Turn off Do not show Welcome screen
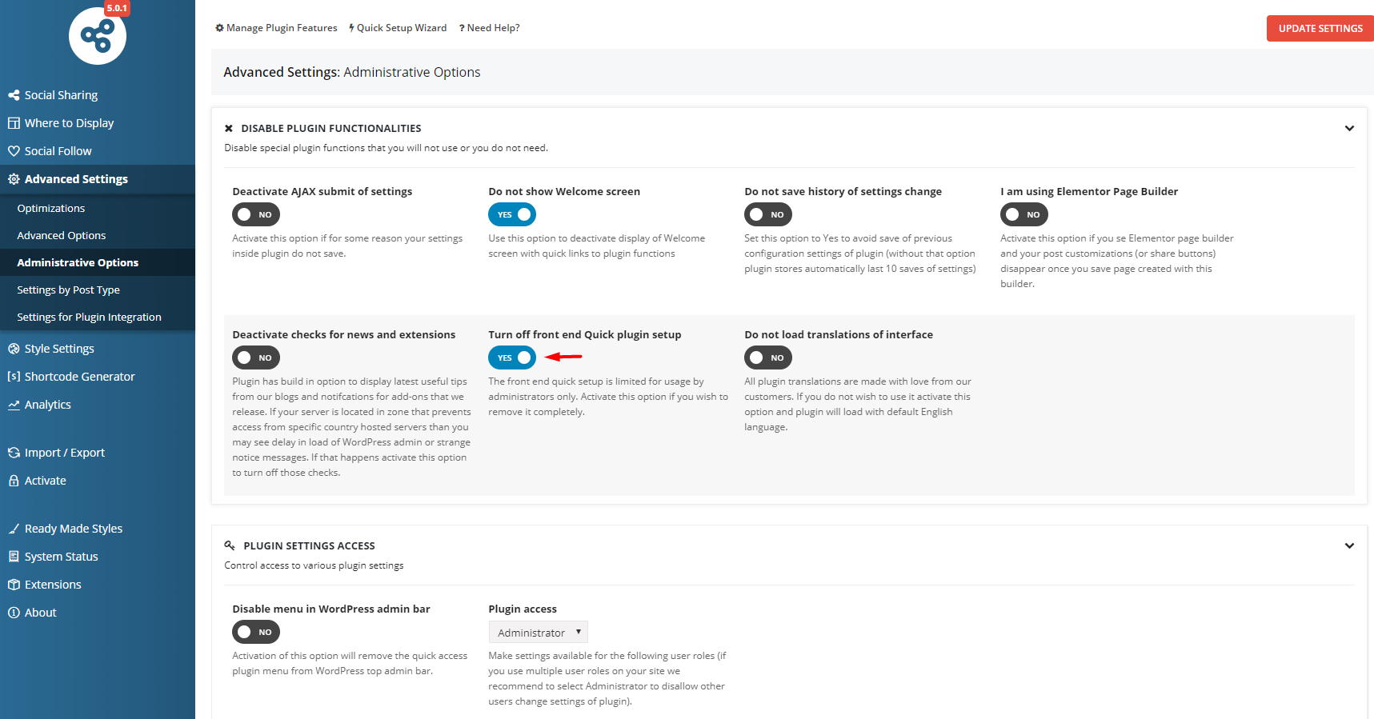The height and width of the screenshot is (719, 1374). [512, 214]
